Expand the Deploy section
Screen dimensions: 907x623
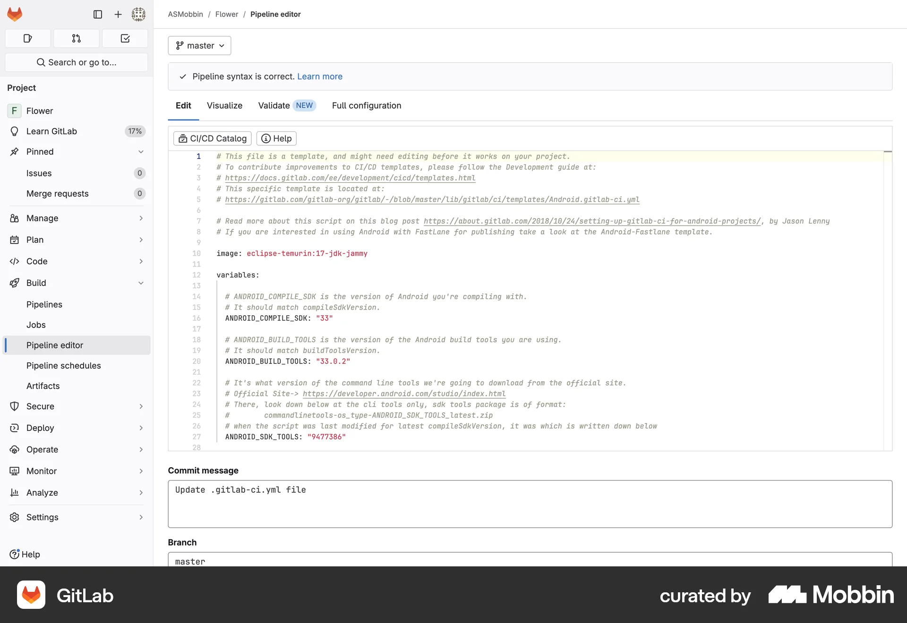[x=141, y=428]
